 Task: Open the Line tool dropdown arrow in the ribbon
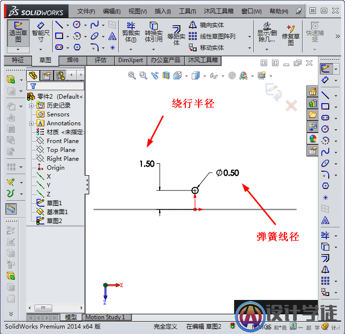pos(68,25)
